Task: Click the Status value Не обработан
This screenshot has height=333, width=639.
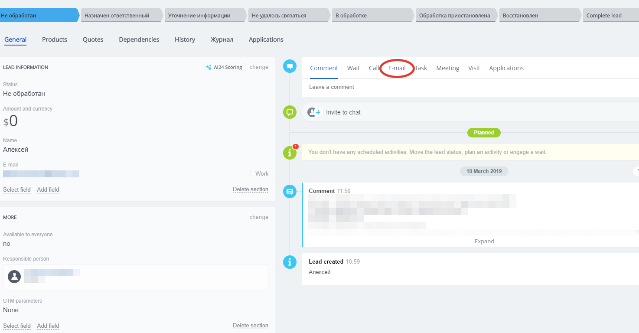Action: click(x=24, y=94)
